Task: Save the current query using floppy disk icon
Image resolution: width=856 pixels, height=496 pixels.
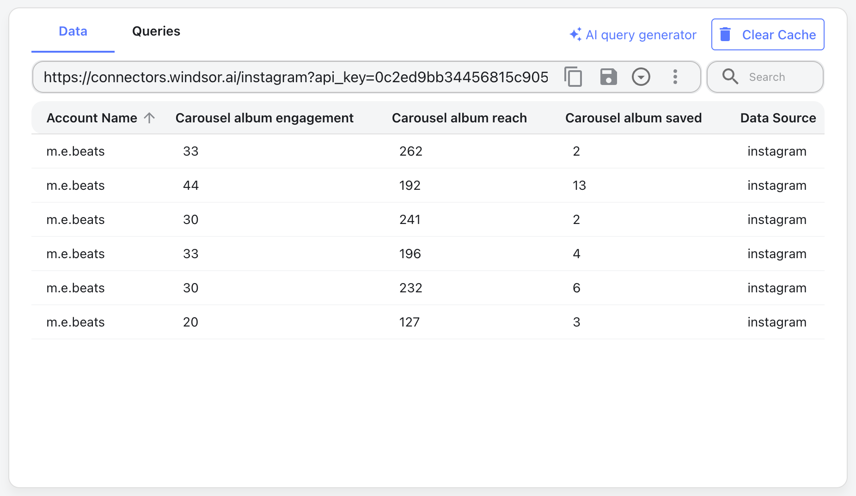Action: 608,77
